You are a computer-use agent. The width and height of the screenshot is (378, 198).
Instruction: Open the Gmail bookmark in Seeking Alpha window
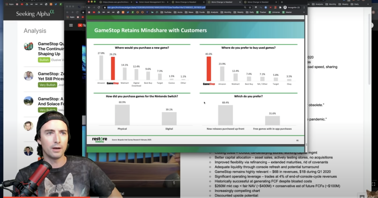coord(17,4)
